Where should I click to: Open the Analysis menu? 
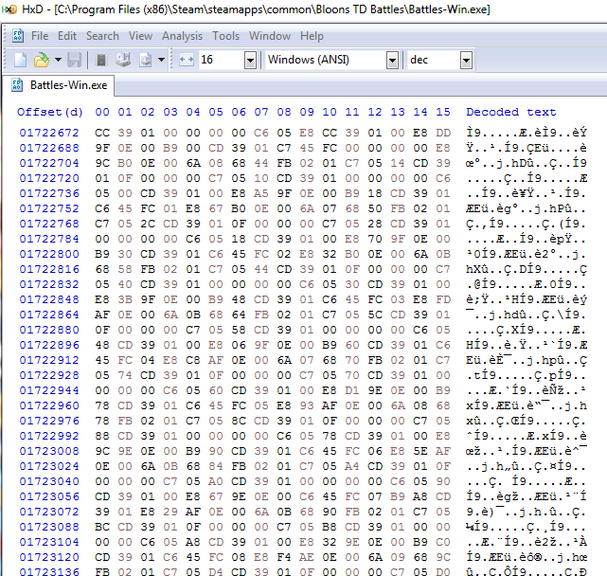tap(183, 36)
